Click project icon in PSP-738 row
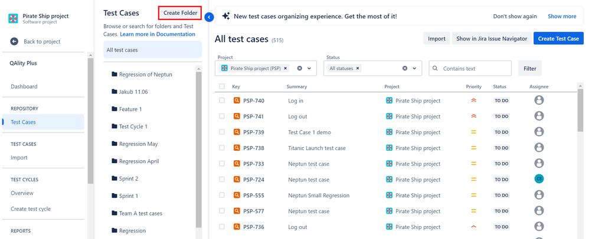This screenshot has width=589, height=239. point(389,148)
